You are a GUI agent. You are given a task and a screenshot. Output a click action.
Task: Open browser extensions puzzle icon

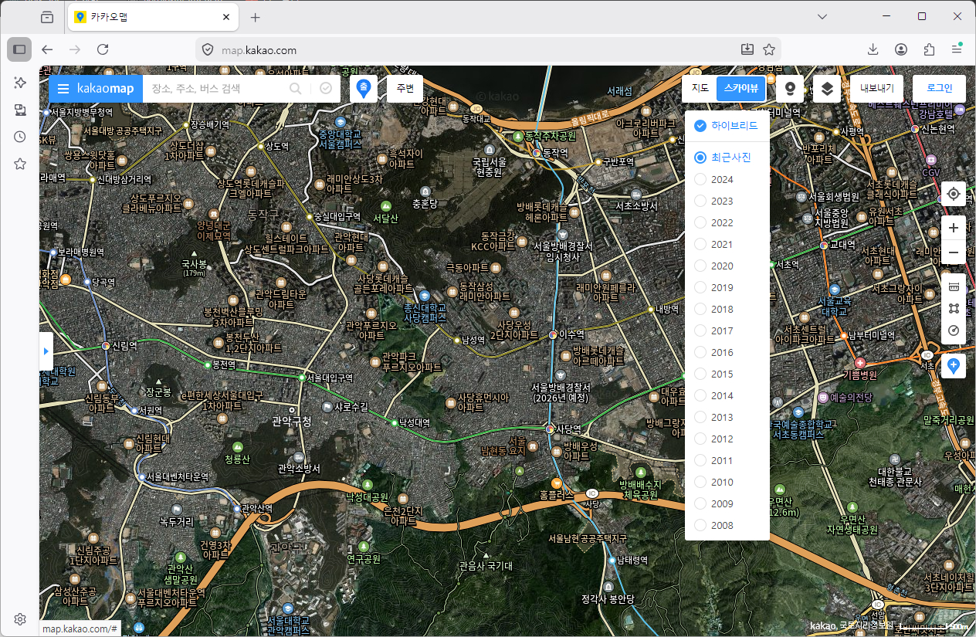929,49
